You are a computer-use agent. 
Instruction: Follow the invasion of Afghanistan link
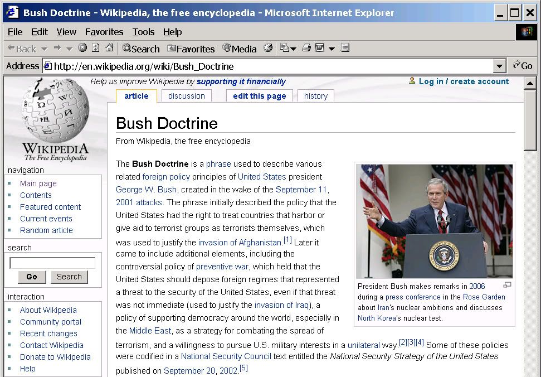click(240, 243)
